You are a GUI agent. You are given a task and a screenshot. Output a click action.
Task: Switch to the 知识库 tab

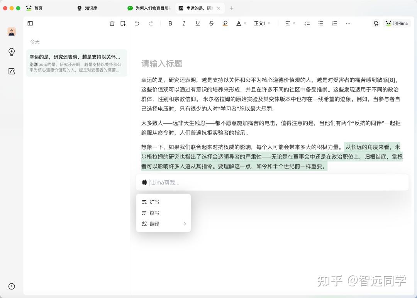[92, 8]
